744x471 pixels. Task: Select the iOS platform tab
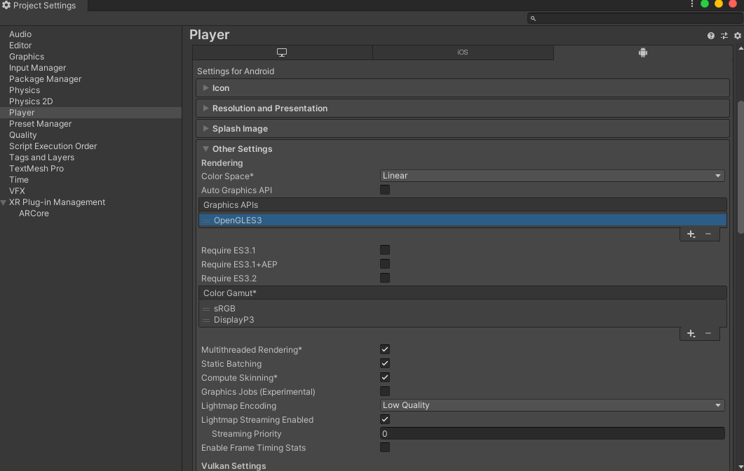(x=462, y=52)
